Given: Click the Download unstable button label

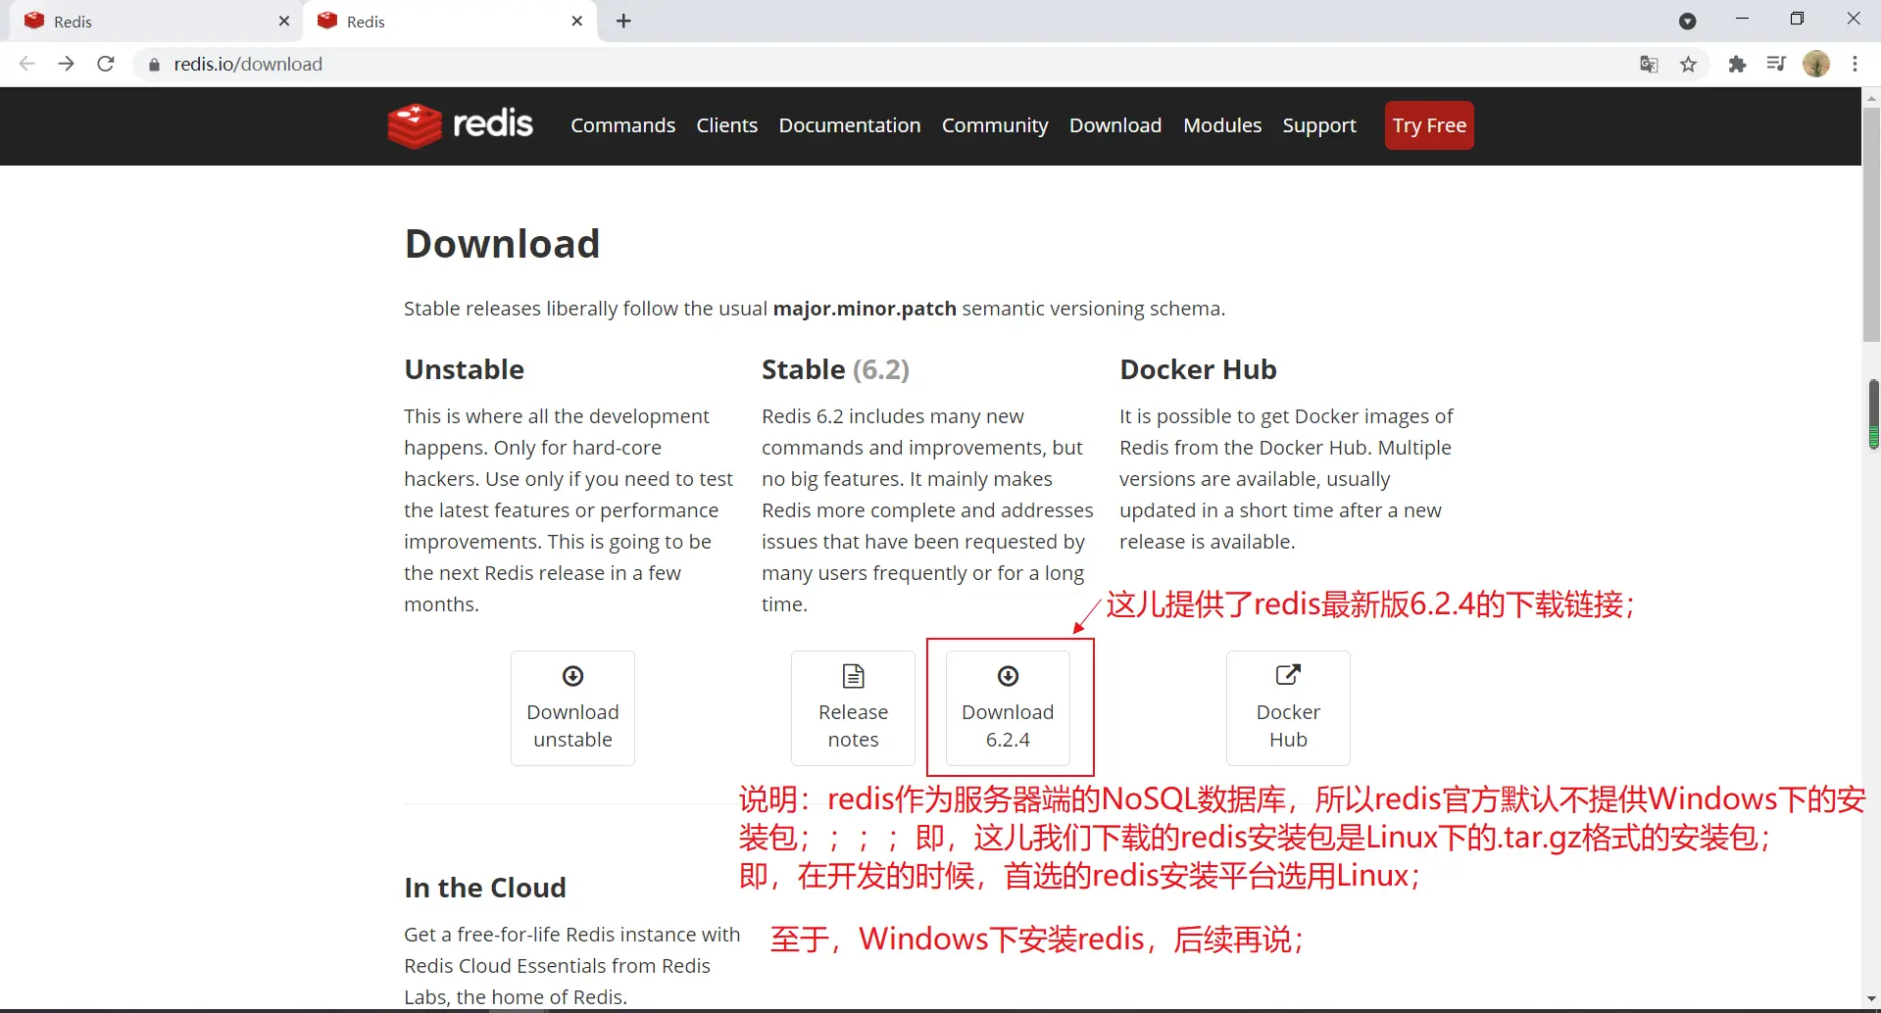Looking at the screenshot, I should 572,726.
